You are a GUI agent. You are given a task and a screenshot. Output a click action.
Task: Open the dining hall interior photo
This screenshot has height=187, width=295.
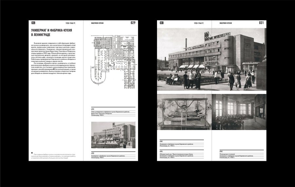click(239, 112)
